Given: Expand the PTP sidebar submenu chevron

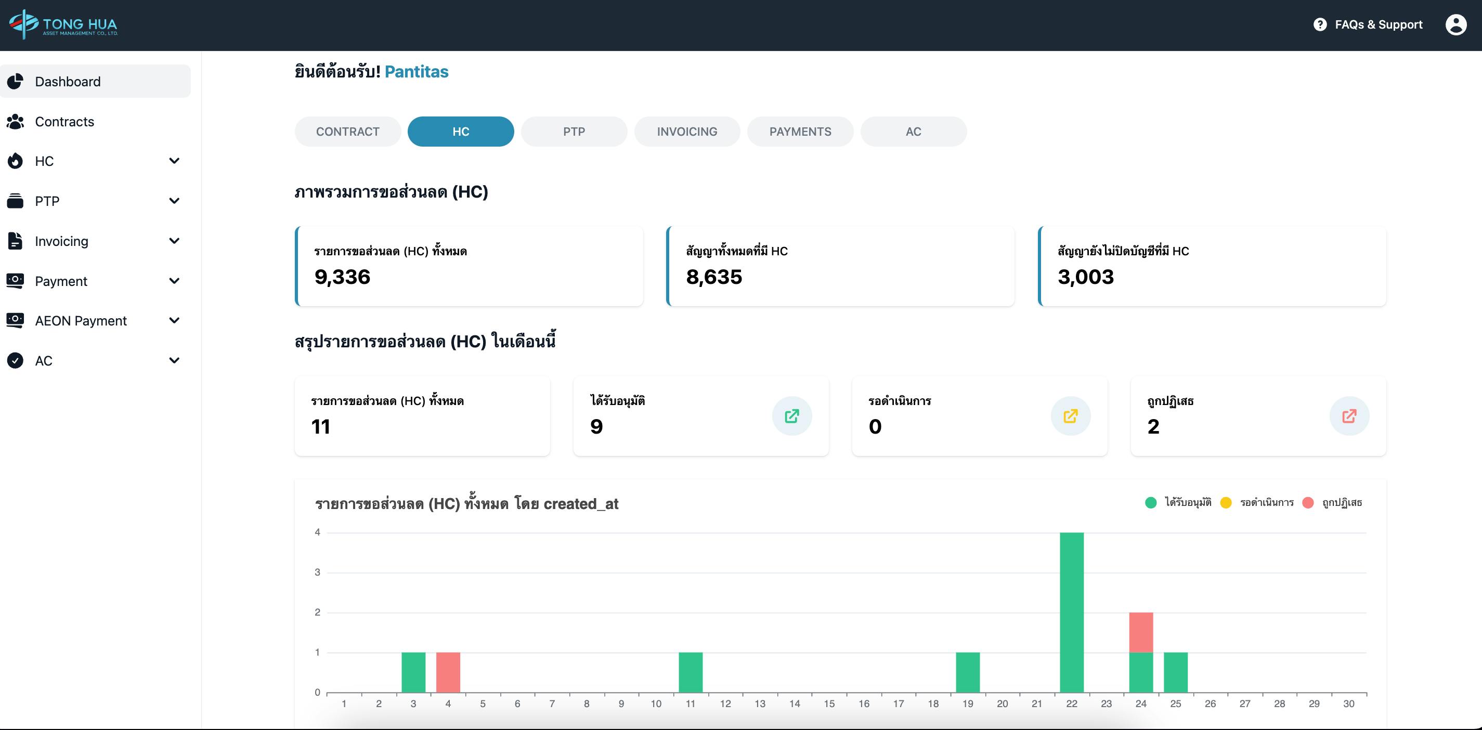Looking at the screenshot, I should pyautogui.click(x=174, y=201).
